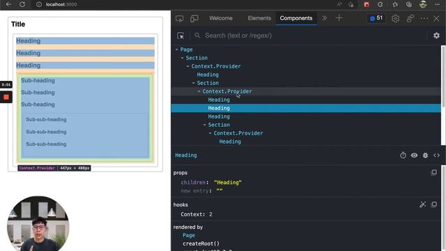Image resolution: width=446 pixels, height=251 pixels.
Task: Copy hooks to clipboard
Action: 433,204
